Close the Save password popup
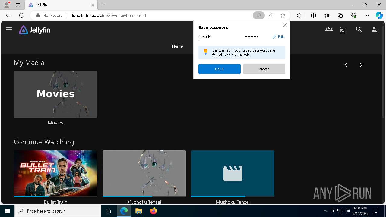 (285, 25)
